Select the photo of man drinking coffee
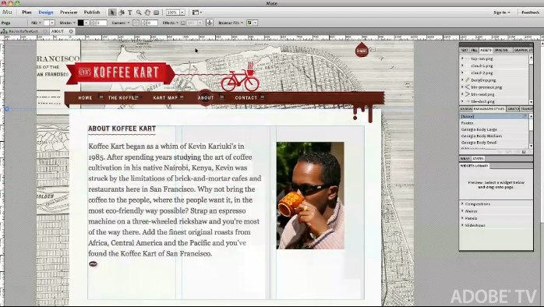 point(310,196)
